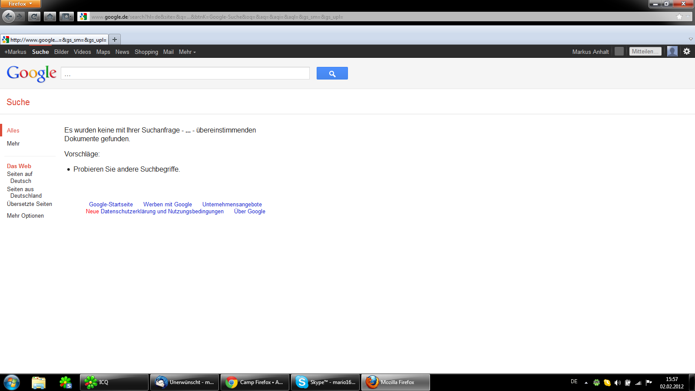
Task: Open Datenschutzerklärung und Nutzungsbedingungen link
Action: click(162, 211)
